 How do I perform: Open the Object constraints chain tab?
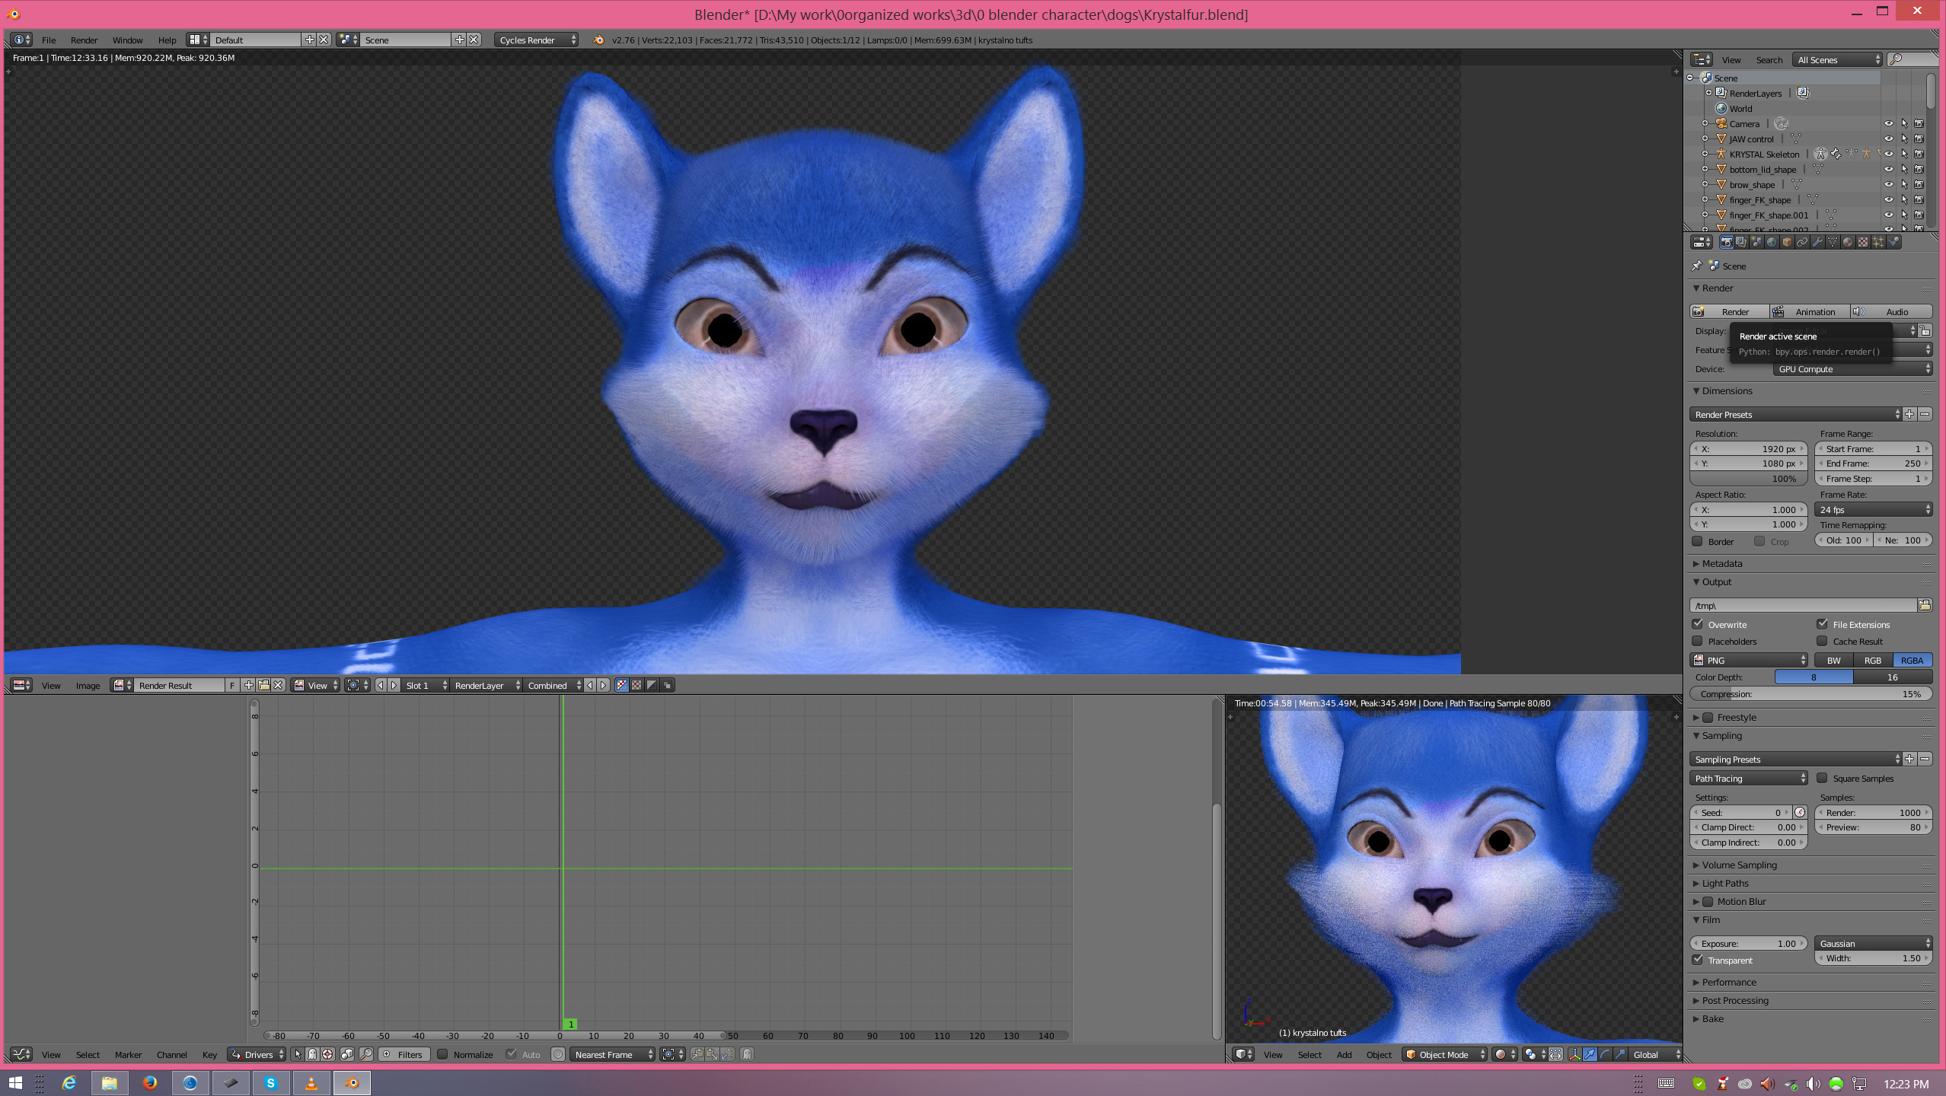click(1802, 242)
